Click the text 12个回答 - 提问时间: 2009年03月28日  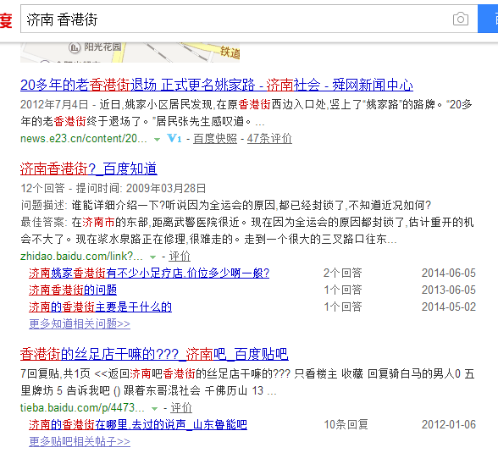113,188
